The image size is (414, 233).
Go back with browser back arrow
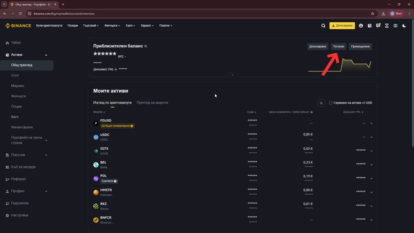pos(5,13)
